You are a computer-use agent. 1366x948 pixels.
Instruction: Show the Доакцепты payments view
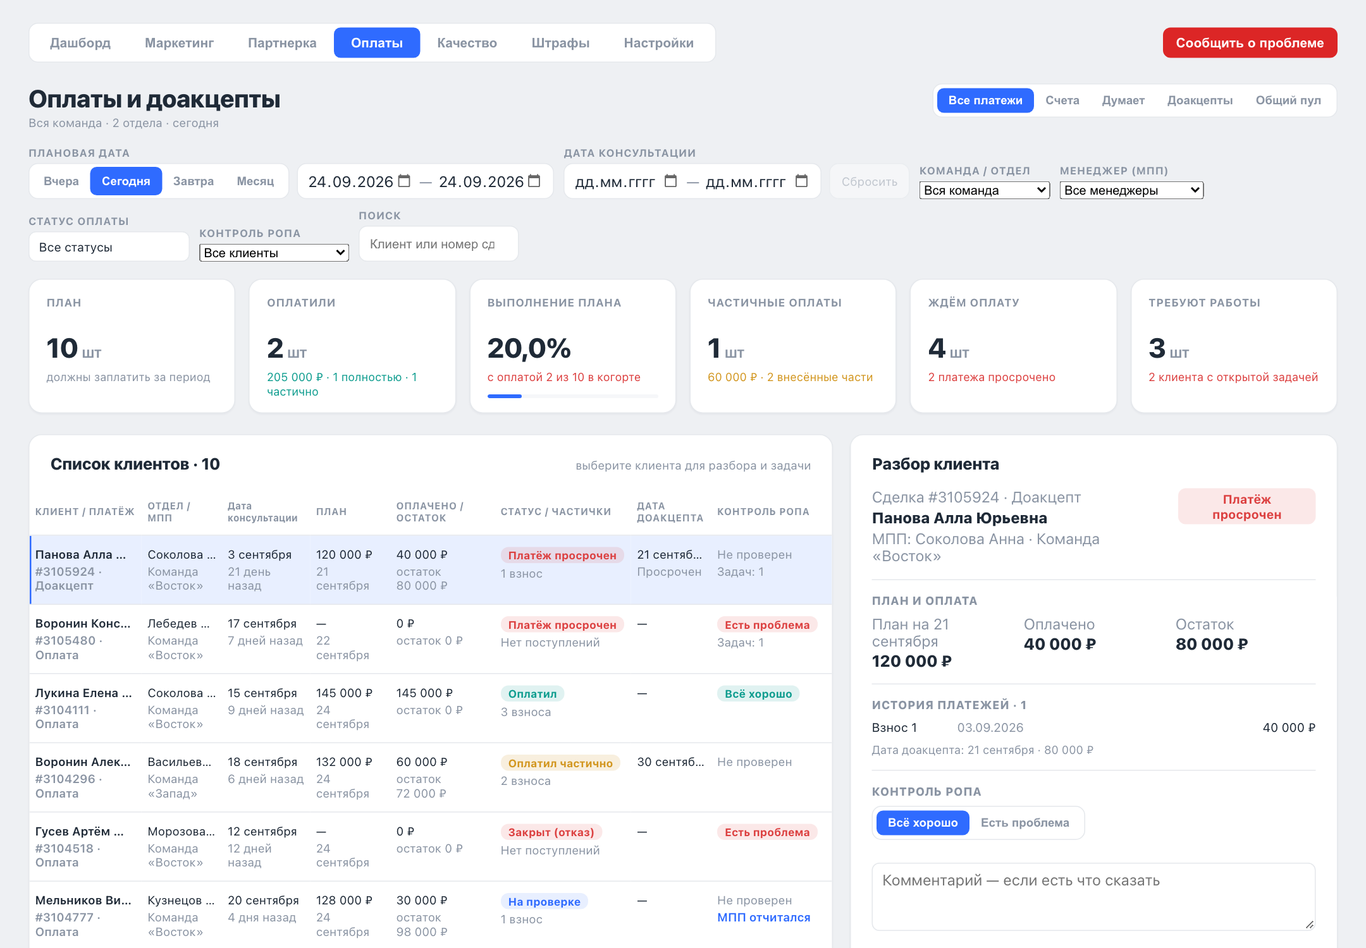click(1200, 100)
